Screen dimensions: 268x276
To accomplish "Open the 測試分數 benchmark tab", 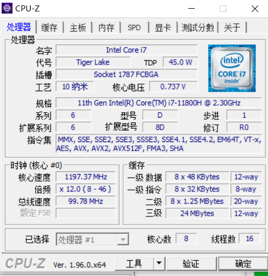I will point(197,28).
